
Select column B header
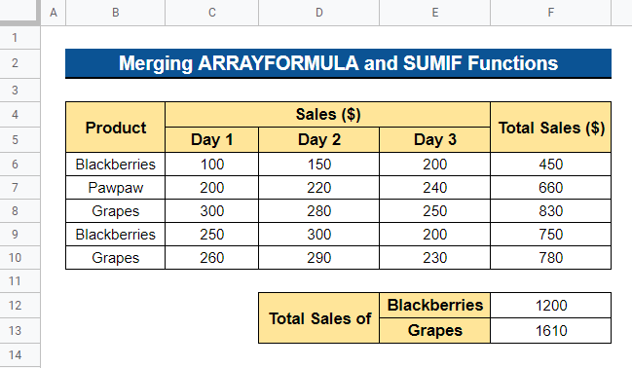(115, 13)
